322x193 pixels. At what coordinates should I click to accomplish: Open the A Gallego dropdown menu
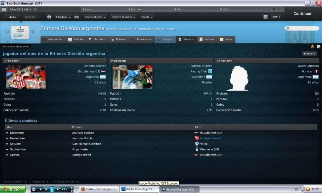click(63, 17)
